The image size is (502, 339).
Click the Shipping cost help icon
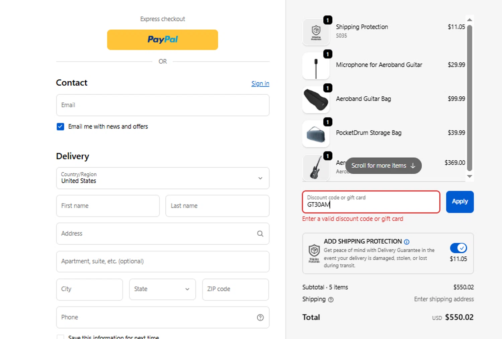331,300
